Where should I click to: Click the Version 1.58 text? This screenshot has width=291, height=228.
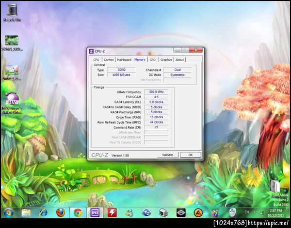click(120, 156)
